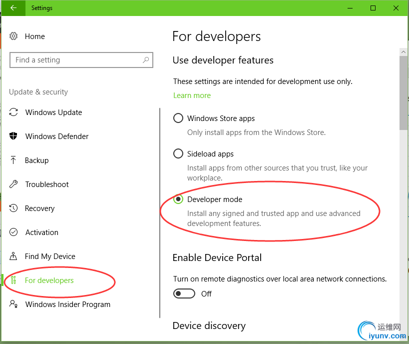Click the Activation checkmark icon
Image resolution: width=409 pixels, height=344 pixels.
(13, 232)
